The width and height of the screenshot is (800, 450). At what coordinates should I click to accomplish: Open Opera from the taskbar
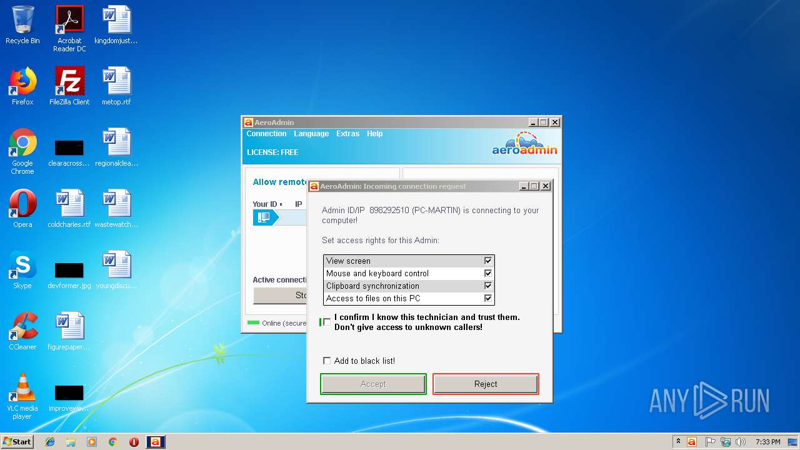coord(134,442)
